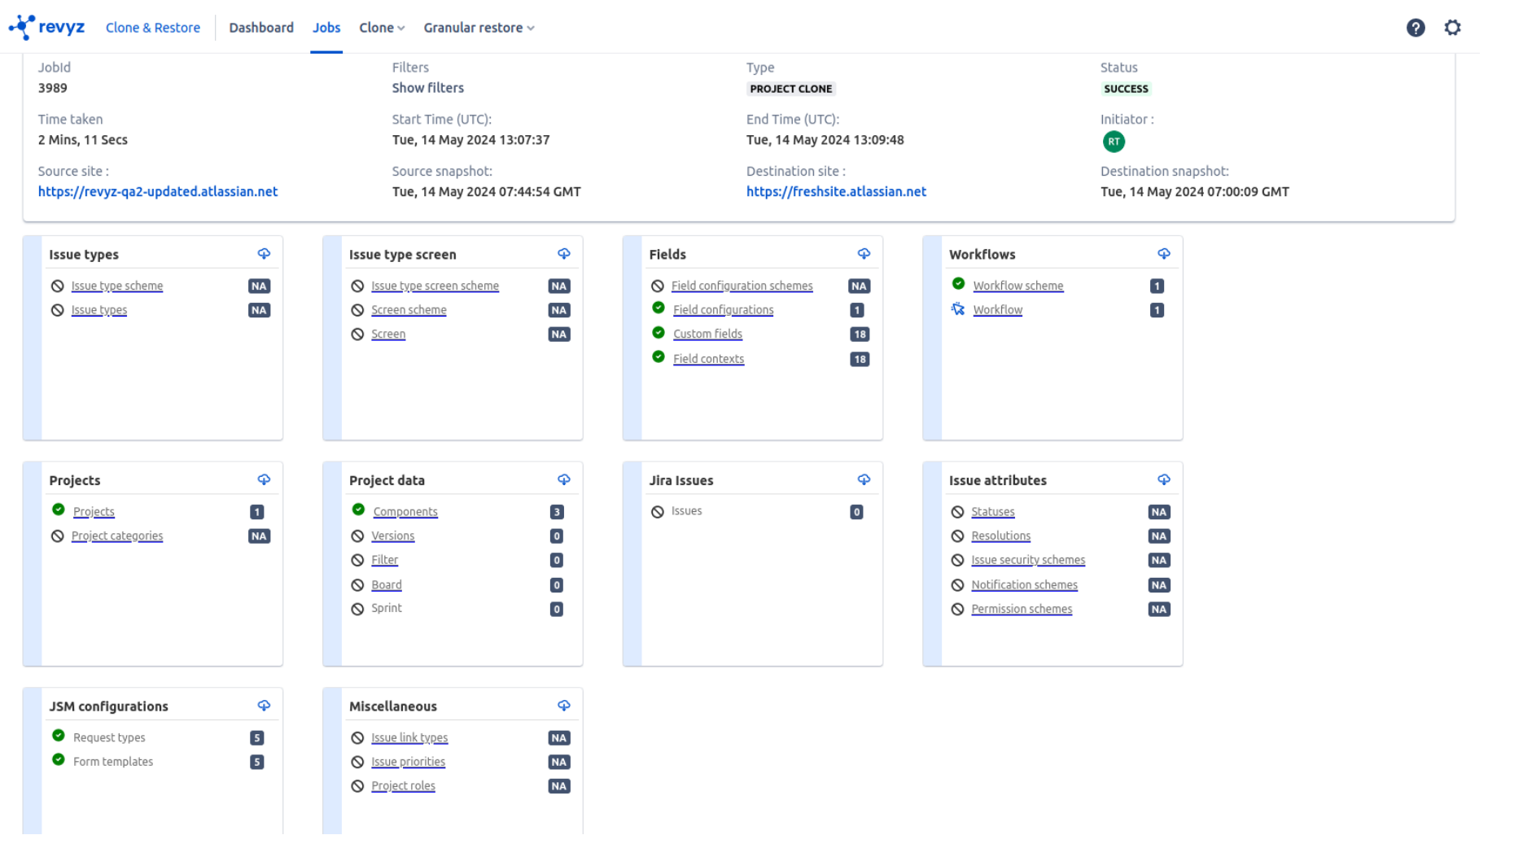Open the Custom fields link
The width and height of the screenshot is (1536, 857).
pyautogui.click(x=707, y=334)
